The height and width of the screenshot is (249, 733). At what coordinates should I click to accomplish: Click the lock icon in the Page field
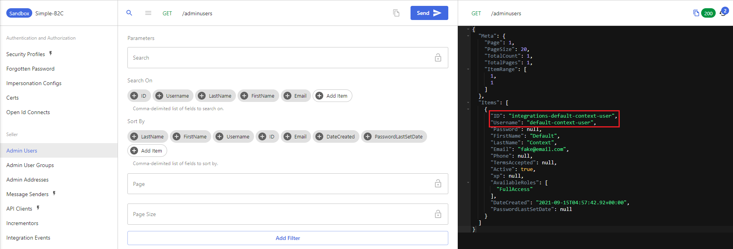coord(438,184)
